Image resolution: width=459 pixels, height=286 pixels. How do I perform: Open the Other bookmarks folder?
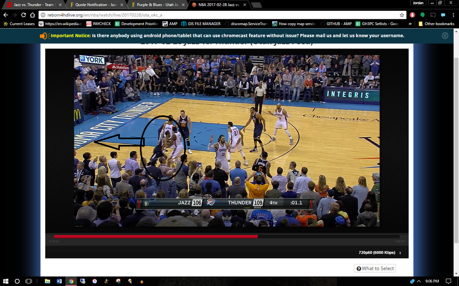436,24
